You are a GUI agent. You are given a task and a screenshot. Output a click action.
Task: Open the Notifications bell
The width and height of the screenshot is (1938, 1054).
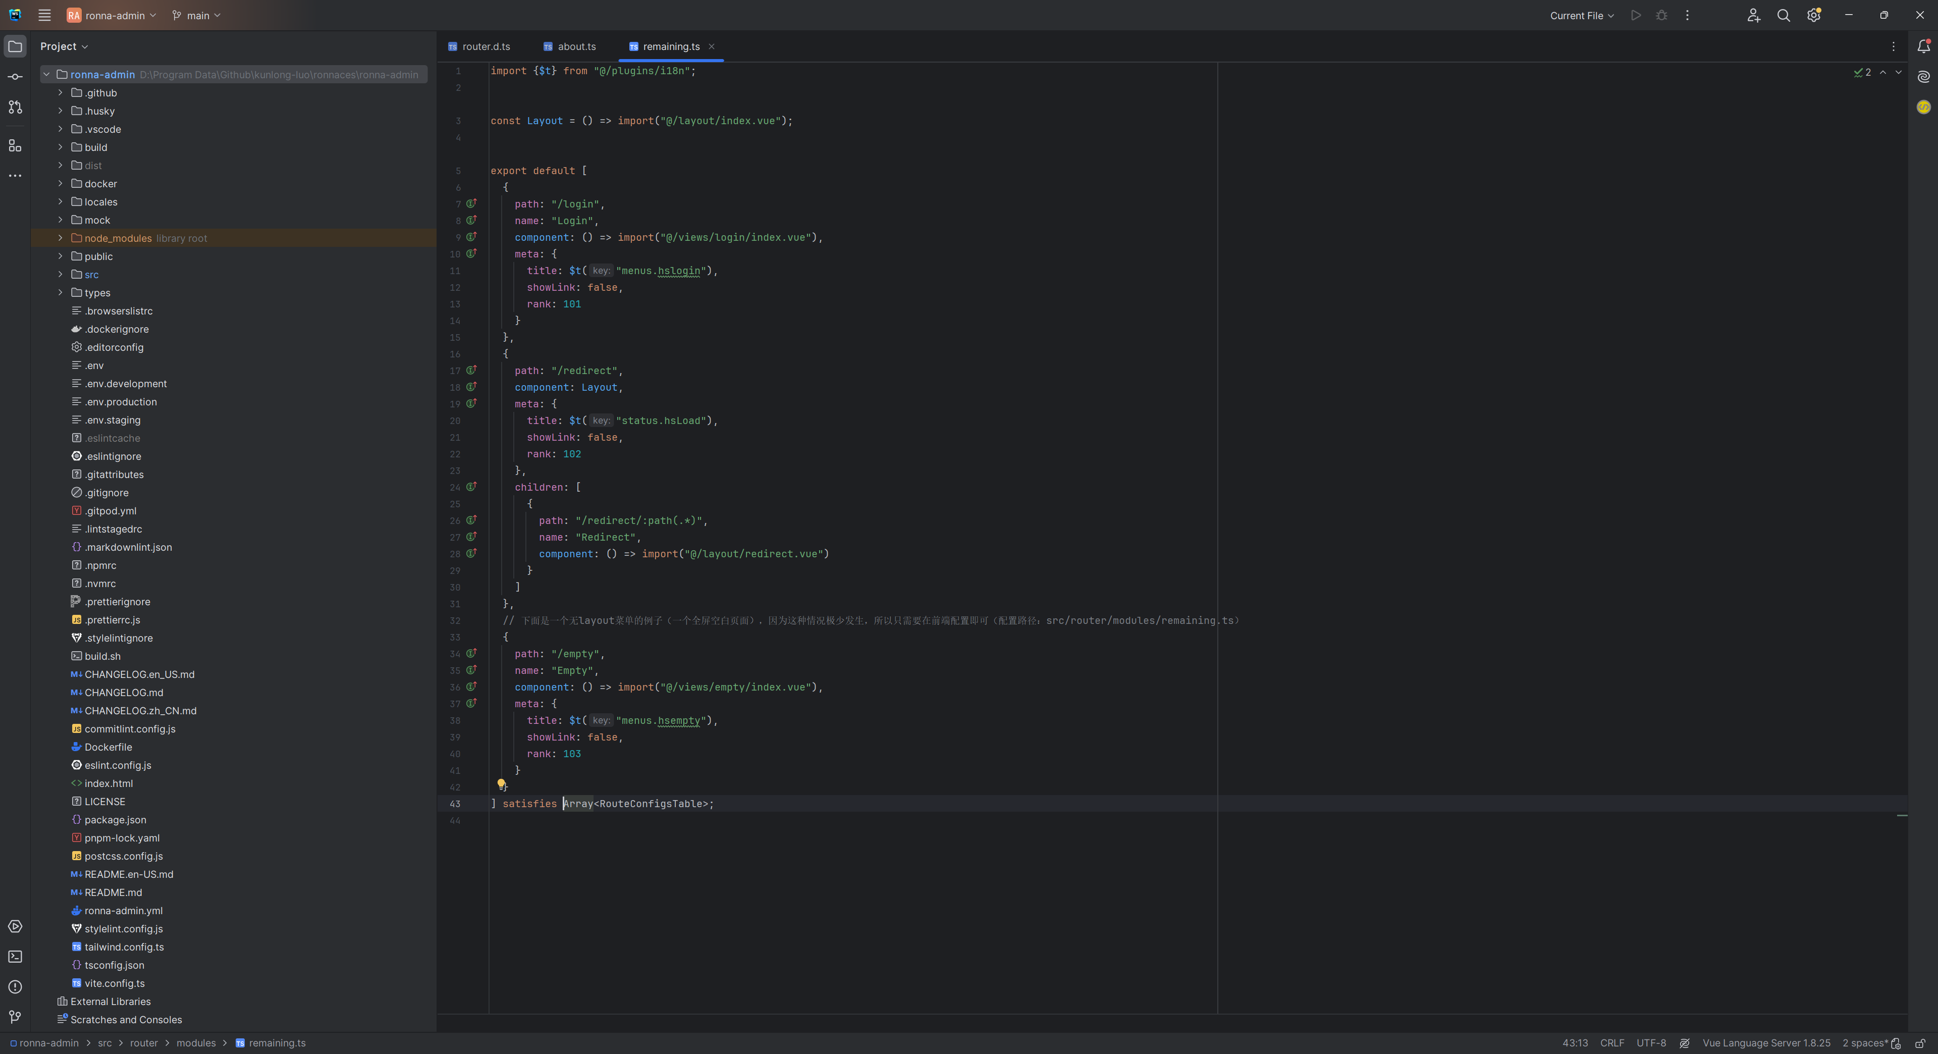pyautogui.click(x=1924, y=46)
